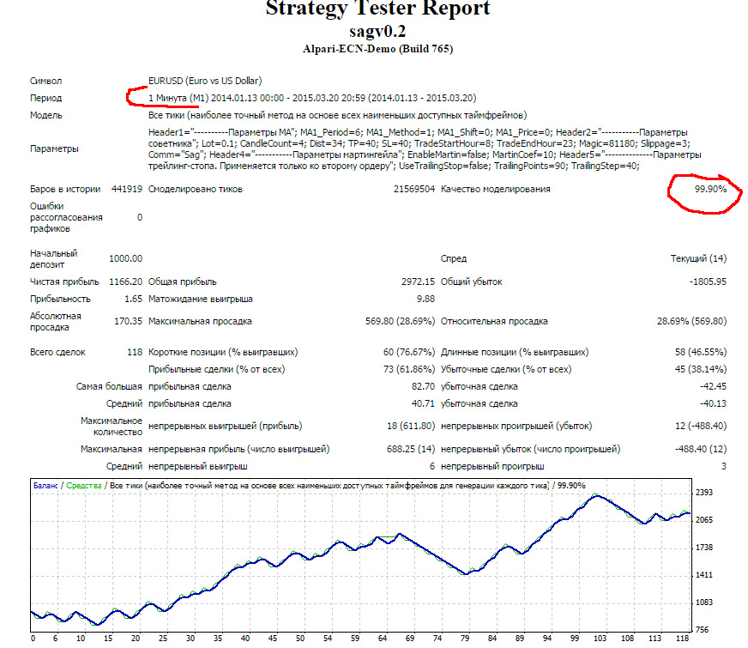Click the balance curve peak near trade 103
Image resolution: width=748 pixels, height=648 pixels.
(597, 497)
